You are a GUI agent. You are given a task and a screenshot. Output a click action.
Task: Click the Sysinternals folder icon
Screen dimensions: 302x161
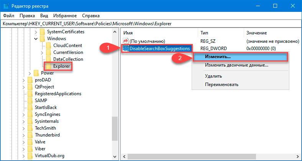point(30,122)
